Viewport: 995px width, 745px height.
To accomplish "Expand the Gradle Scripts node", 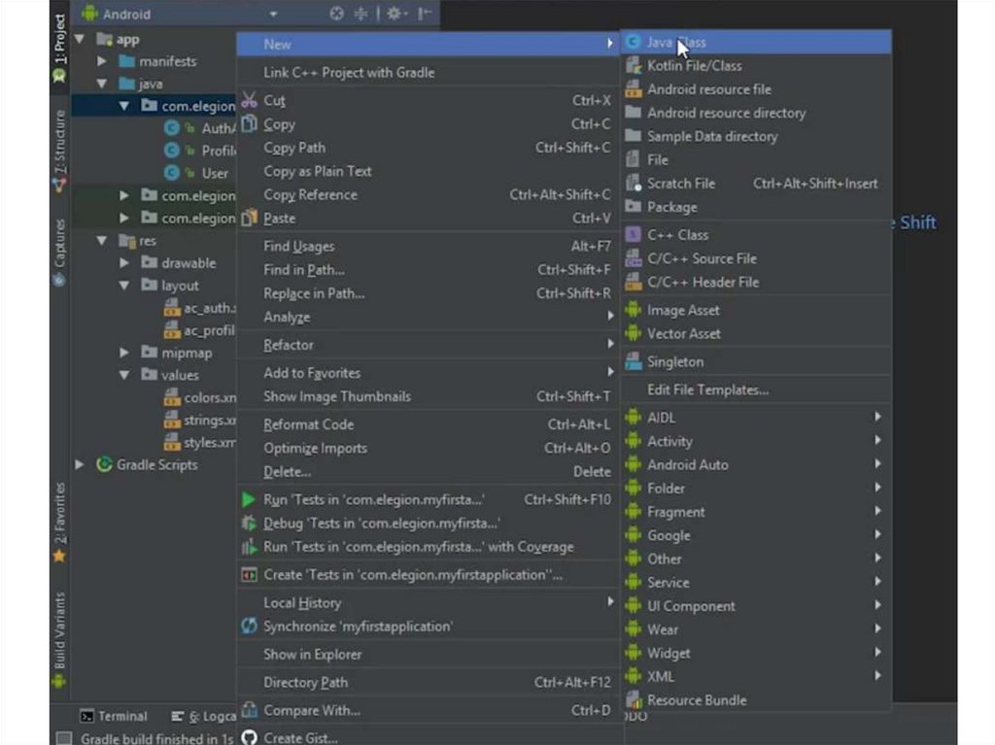I will (80, 465).
